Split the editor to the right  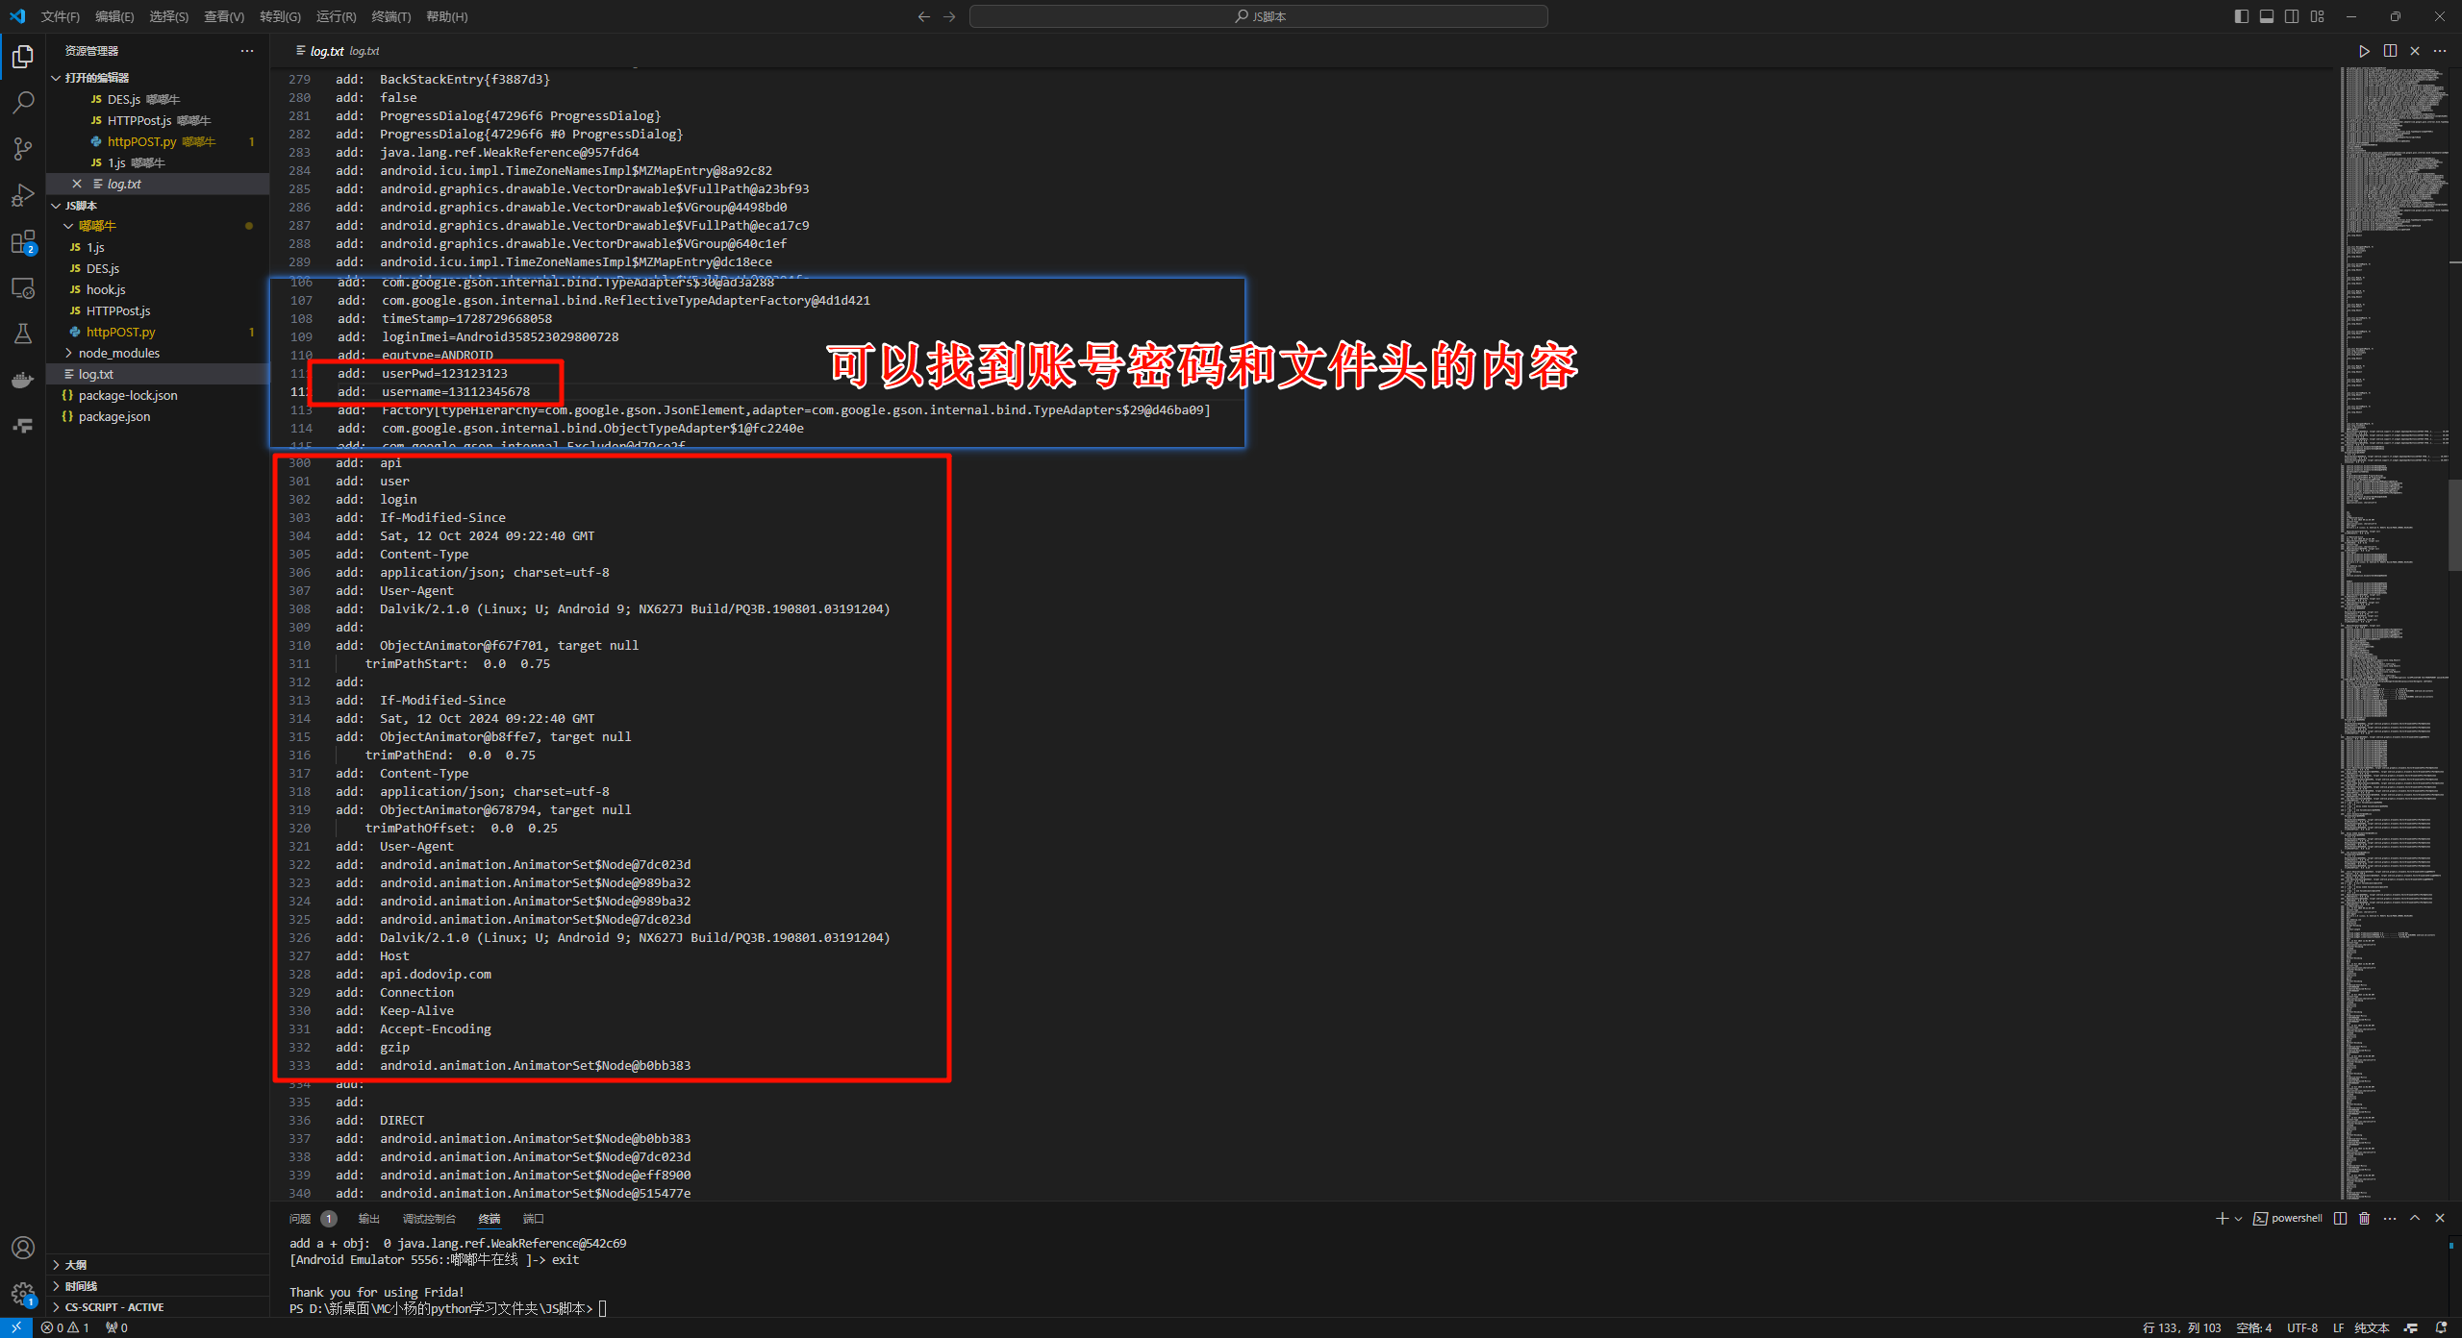pyautogui.click(x=2390, y=51)
